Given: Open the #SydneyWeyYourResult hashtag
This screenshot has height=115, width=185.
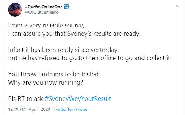Looking at the screenshot, I should (78, 99).
